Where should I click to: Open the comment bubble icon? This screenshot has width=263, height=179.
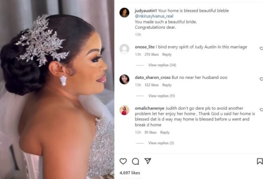(135, 161)
